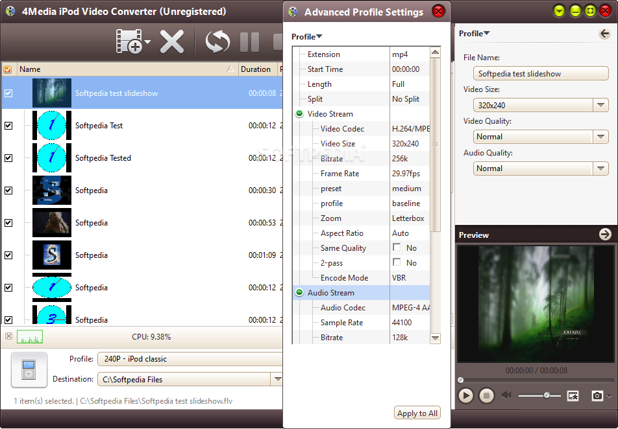Open the Video Size dropdown in Profile panel
The image size is (618, 429).
(600, 105)
